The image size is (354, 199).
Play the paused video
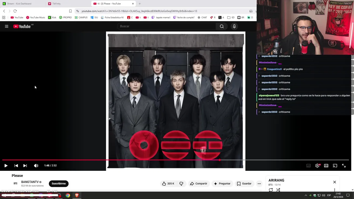coord(6,166)
